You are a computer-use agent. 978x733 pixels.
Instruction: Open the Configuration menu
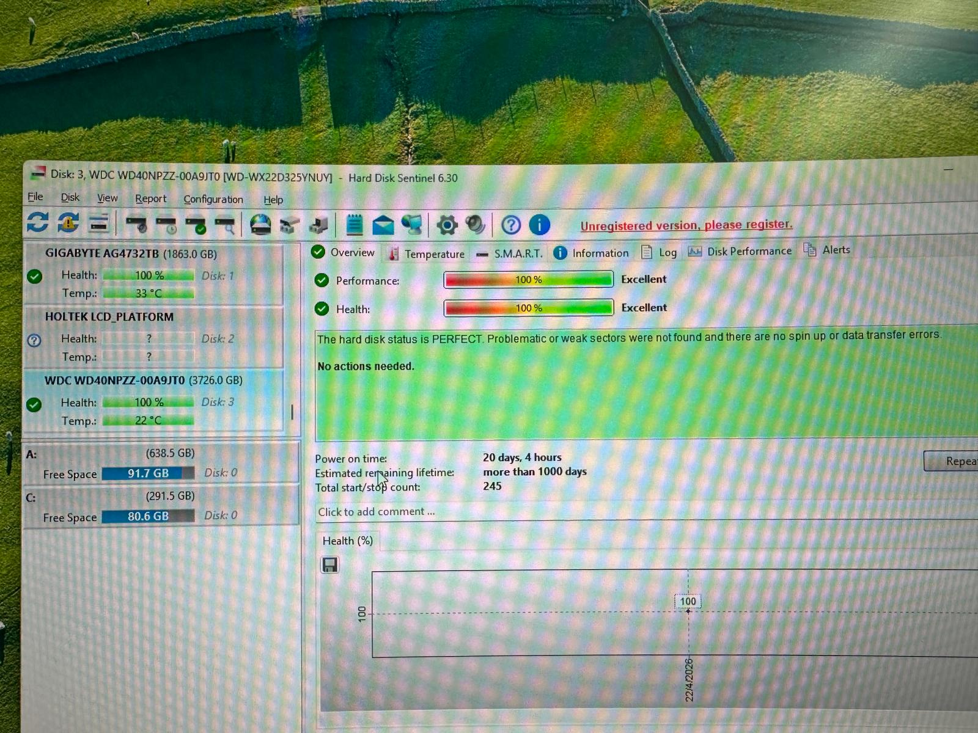coord(213,199)
